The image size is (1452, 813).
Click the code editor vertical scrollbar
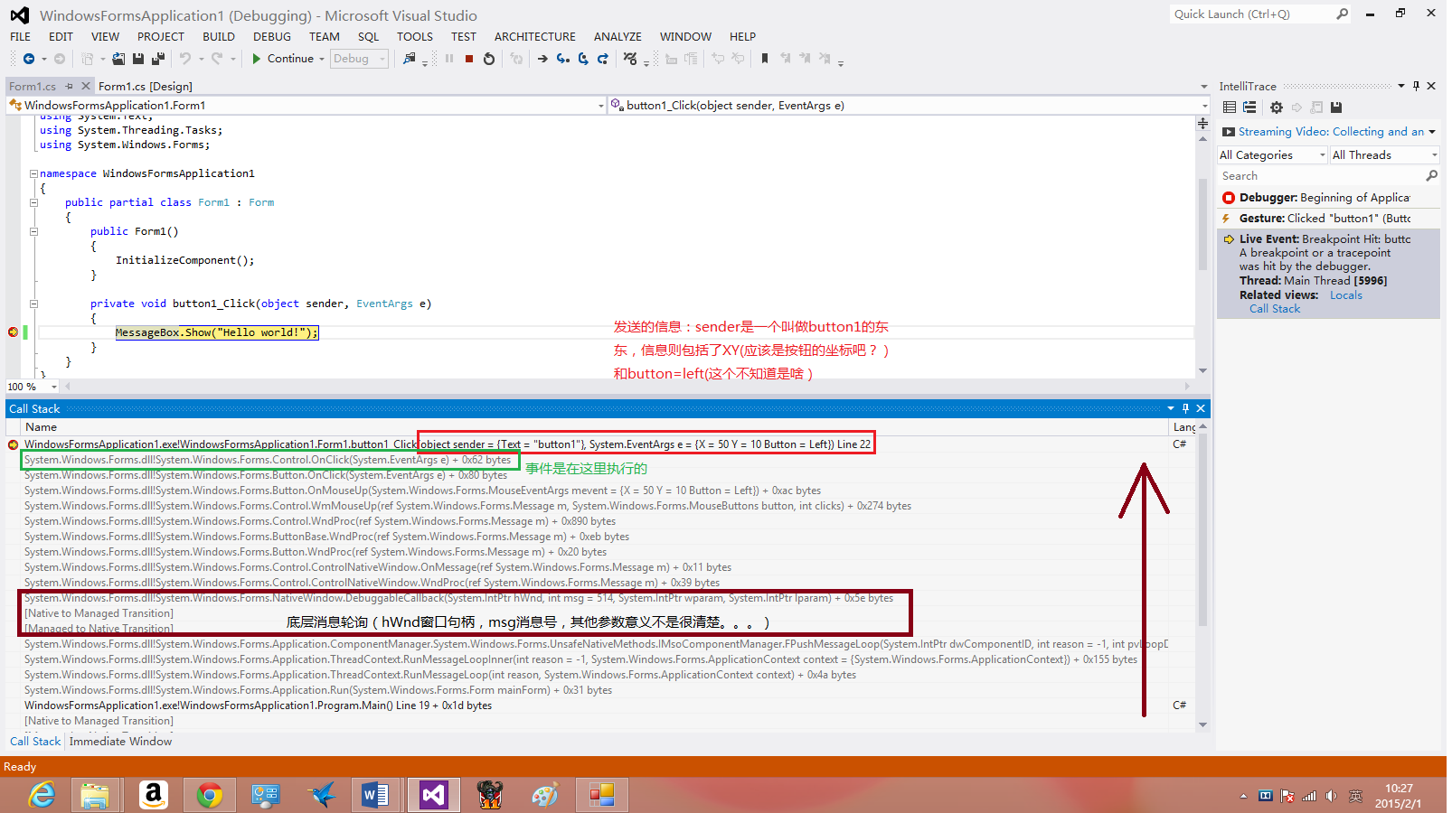tap(1202, 253)
